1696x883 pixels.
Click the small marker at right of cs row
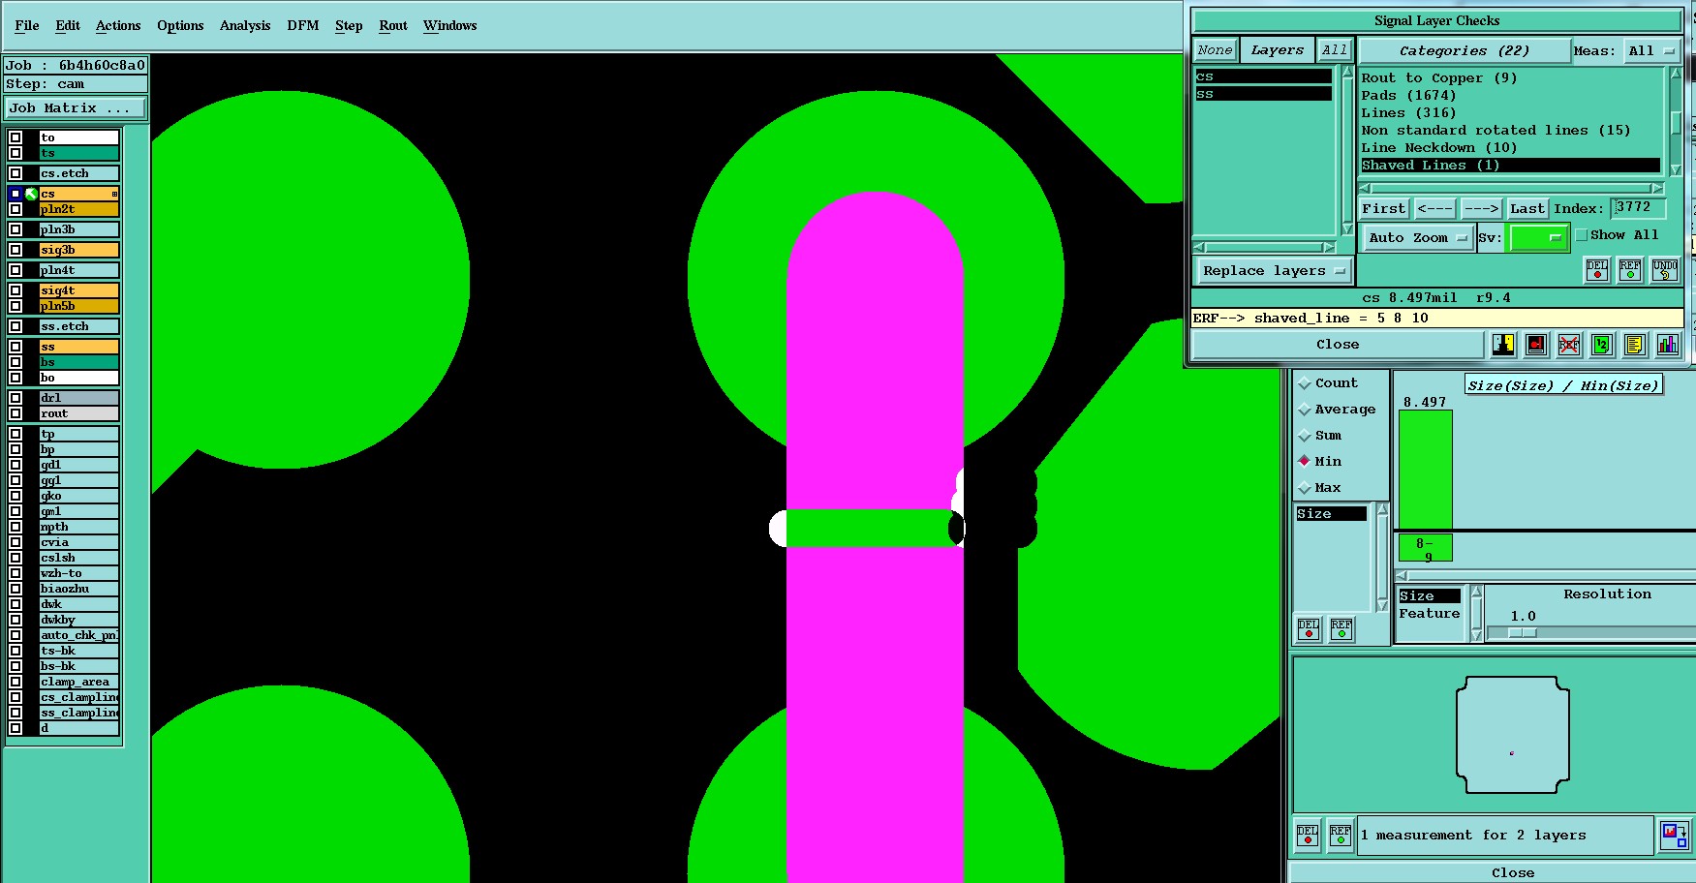tap(114, 195)
